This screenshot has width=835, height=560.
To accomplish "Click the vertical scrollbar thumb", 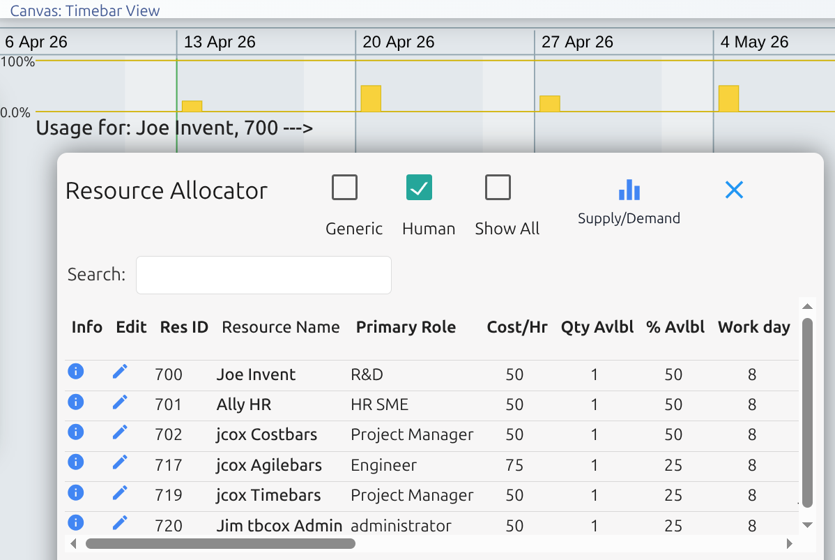I will pos(807,413).
